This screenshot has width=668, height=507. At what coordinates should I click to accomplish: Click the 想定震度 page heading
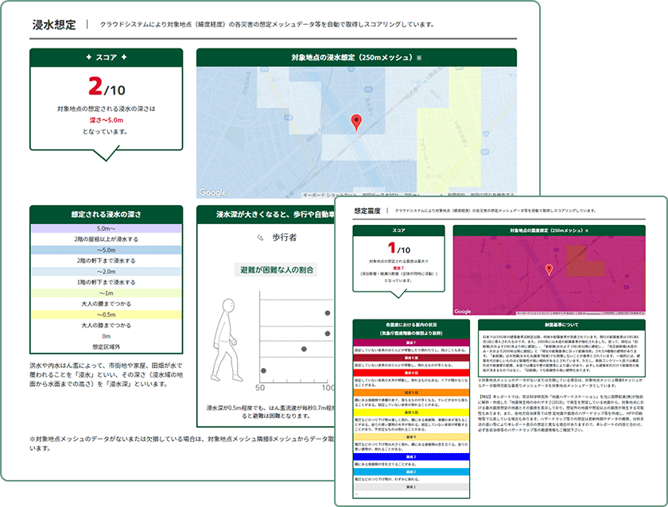pyautogui.click(x=367, y=211)
